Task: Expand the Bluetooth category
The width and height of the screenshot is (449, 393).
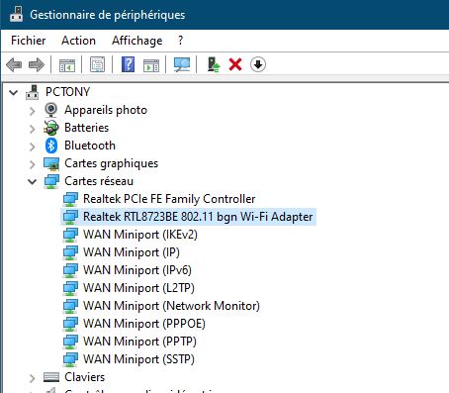Action: click(33, 147)
